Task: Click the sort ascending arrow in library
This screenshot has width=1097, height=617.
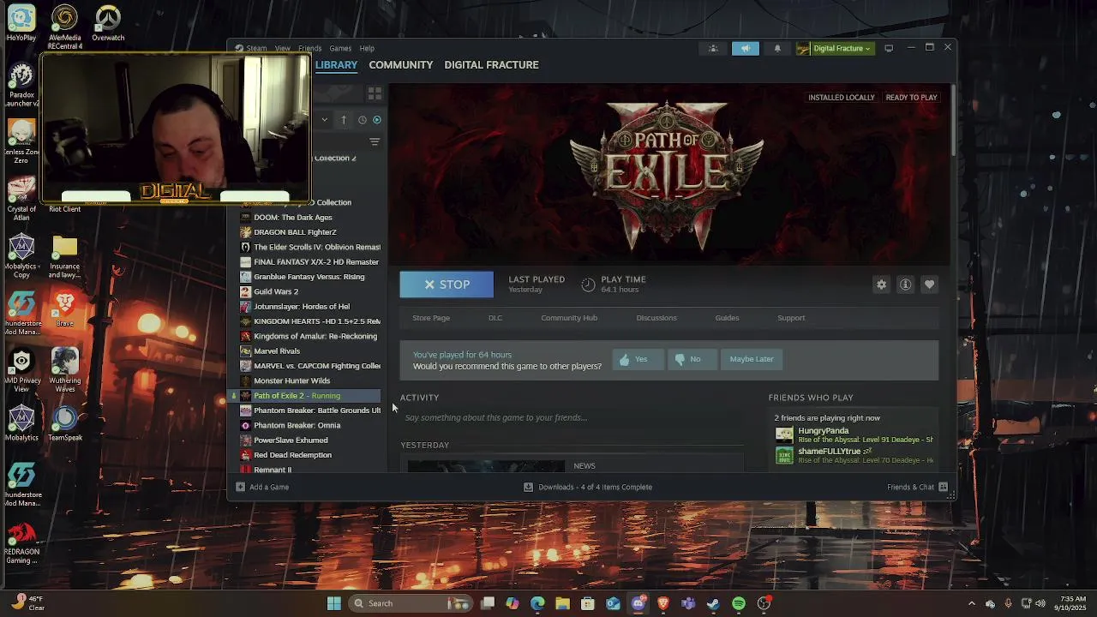Action: (344, 120)
